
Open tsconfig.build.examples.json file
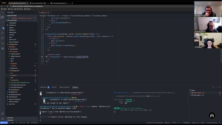pyautogui.click(x=20, y=83)
